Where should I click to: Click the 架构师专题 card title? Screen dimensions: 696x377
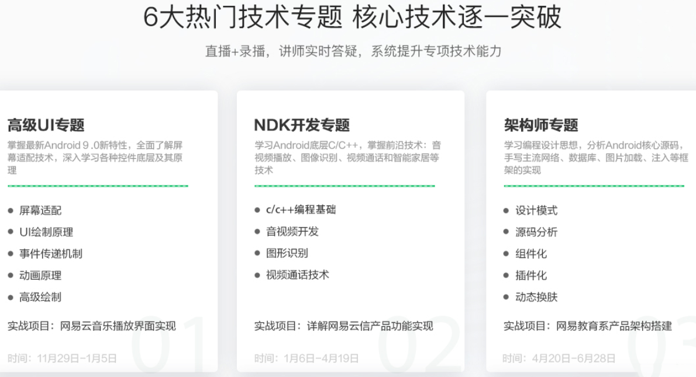click(x=540, y=125)
